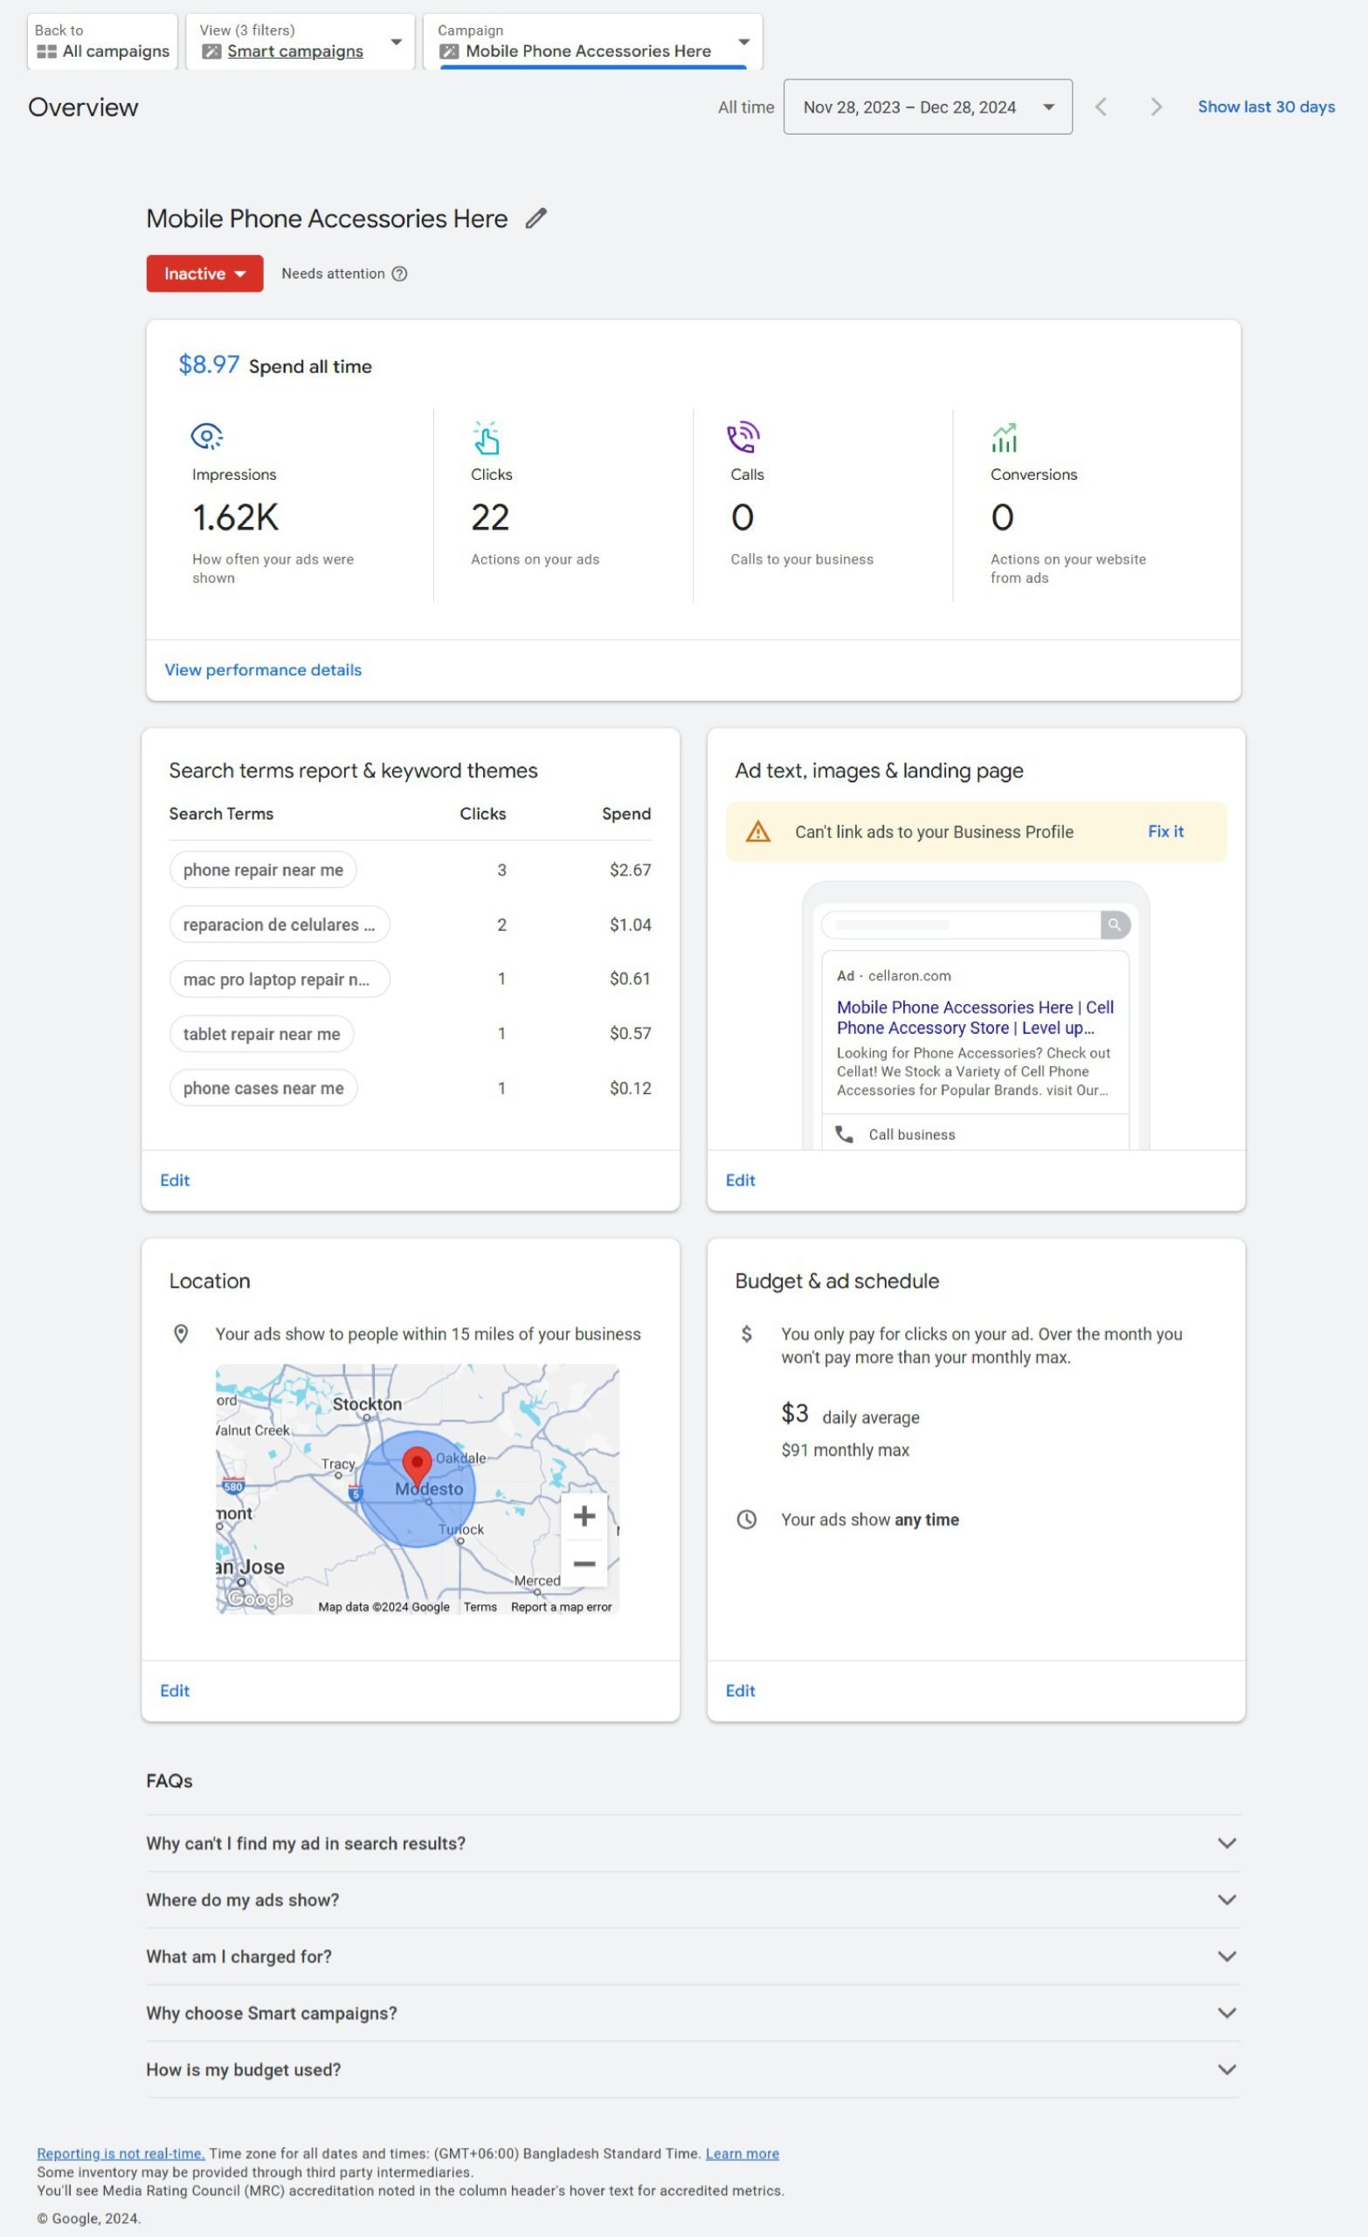Click Fix it for Business Profile warning

pyautogui.click(x=1164, y=832)
